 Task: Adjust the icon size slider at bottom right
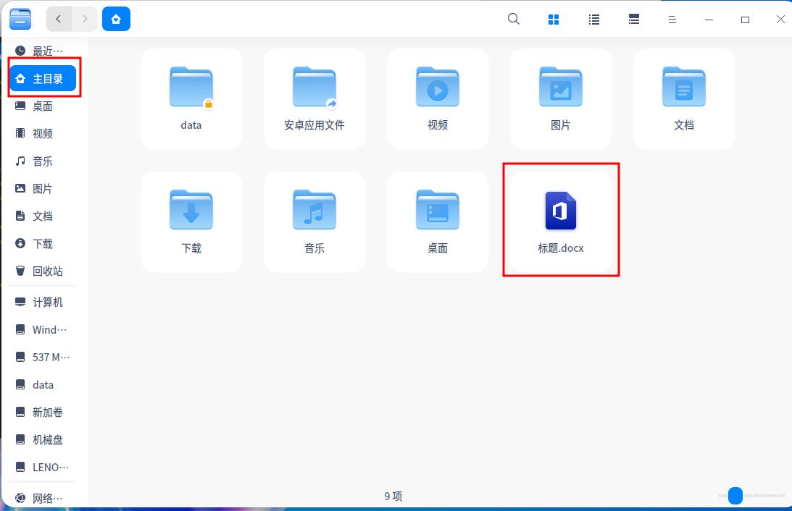point(734,496)
